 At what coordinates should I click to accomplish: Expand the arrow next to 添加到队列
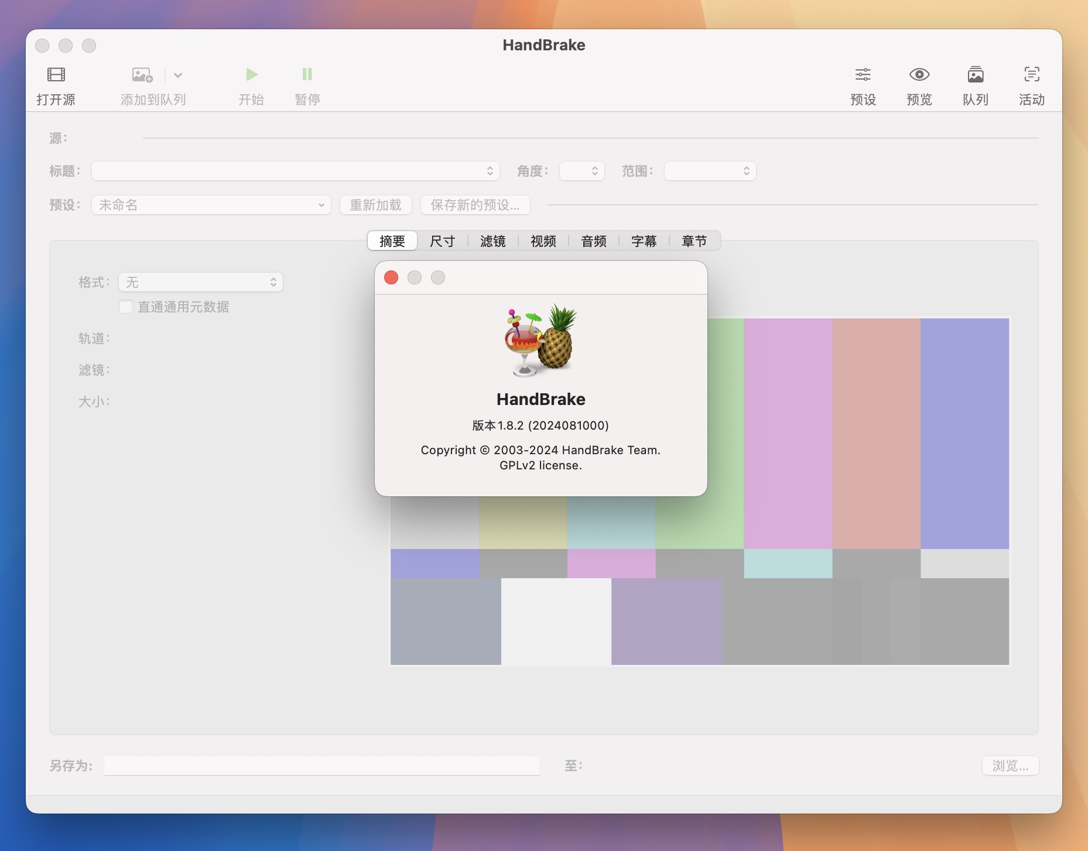point(178,75)
